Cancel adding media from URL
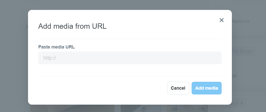 tap(178, 88)
